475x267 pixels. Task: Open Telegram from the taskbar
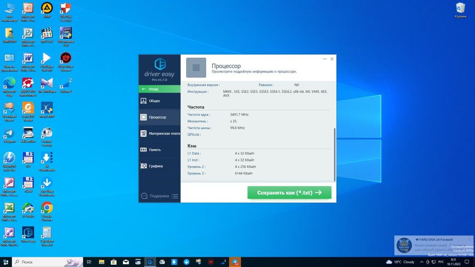[235, 262]
